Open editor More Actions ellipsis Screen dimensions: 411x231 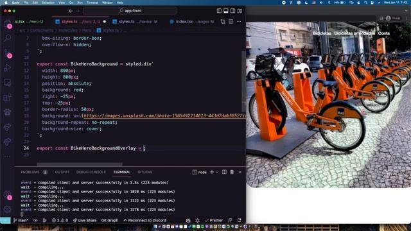coord(239,21)
